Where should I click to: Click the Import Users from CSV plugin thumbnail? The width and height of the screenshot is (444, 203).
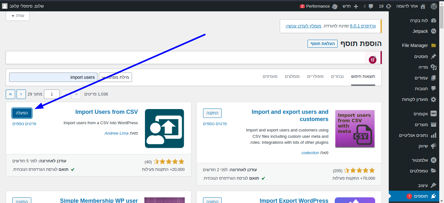(164, 129)
